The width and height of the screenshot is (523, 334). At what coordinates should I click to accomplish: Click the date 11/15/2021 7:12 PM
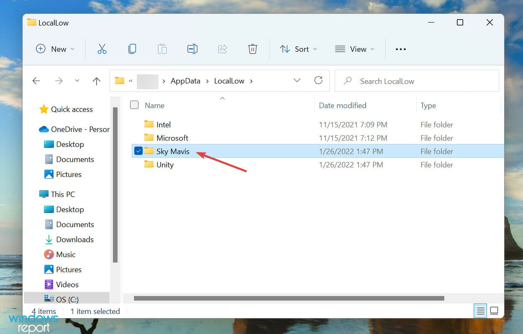coord(353,138)
